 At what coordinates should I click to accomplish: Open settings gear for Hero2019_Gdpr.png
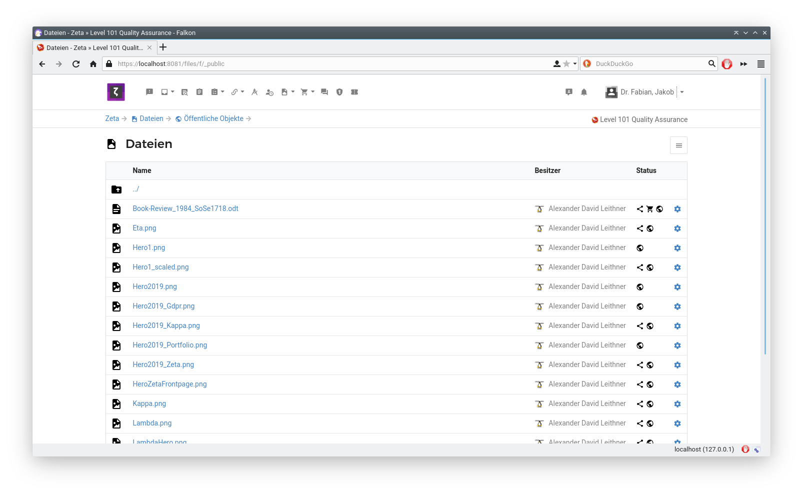pyautogui.click(x=677, y=306)
